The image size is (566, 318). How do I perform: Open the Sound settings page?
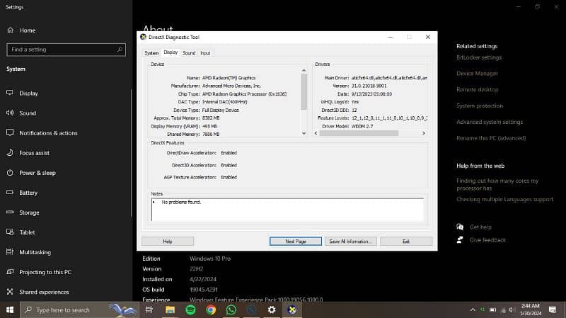pos(28,113)
